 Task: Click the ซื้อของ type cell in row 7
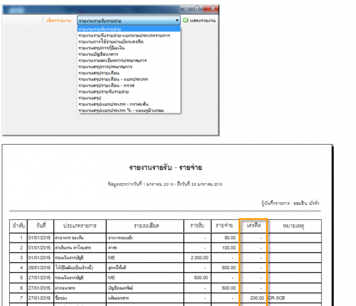80,298
